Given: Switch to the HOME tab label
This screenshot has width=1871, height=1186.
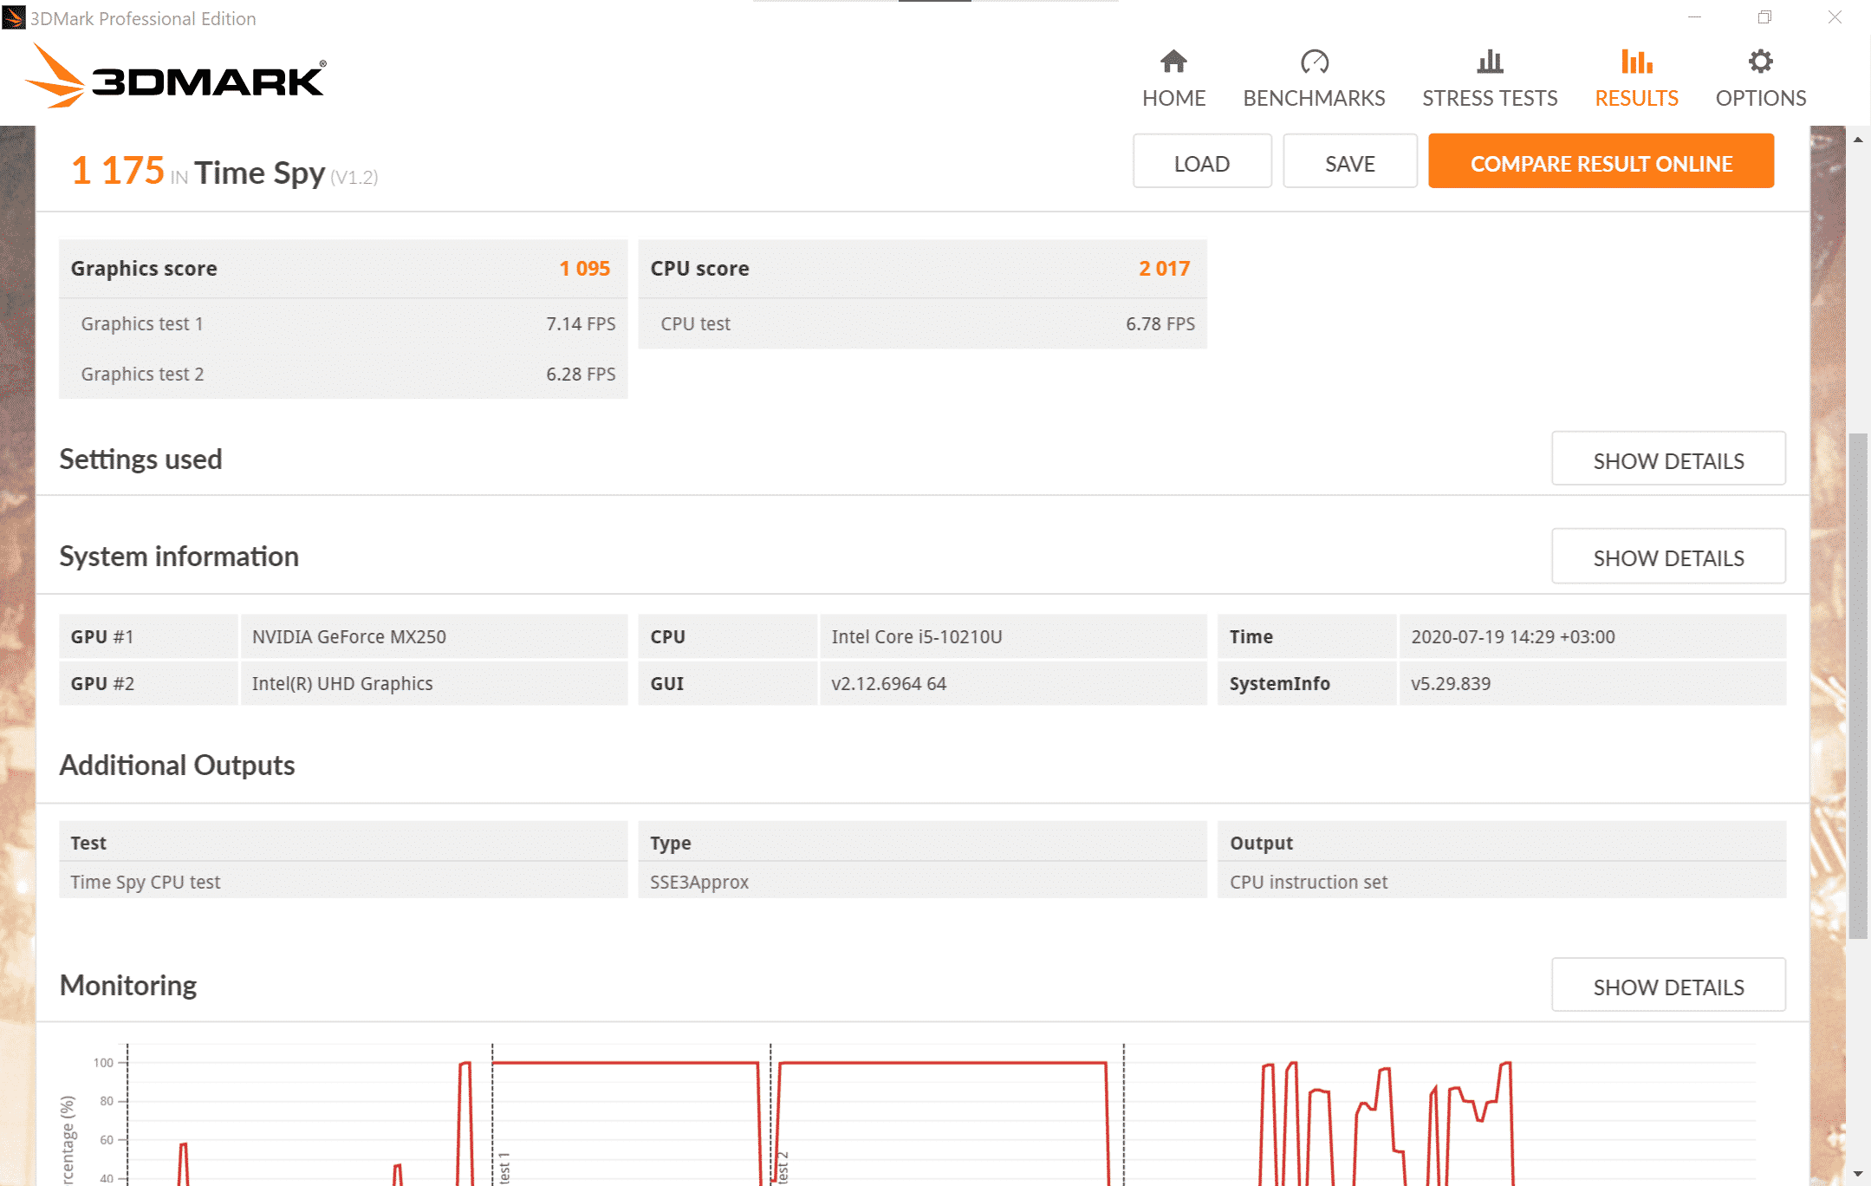Looking at the screenshot, I should (x=1173, y=98).
